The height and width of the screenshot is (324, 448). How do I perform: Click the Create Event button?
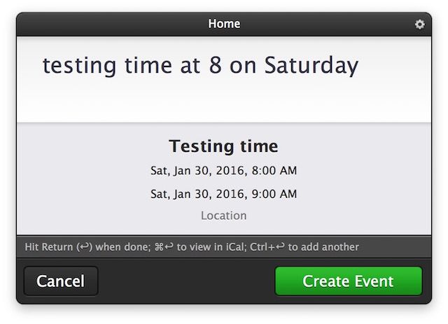coord(348,281)
